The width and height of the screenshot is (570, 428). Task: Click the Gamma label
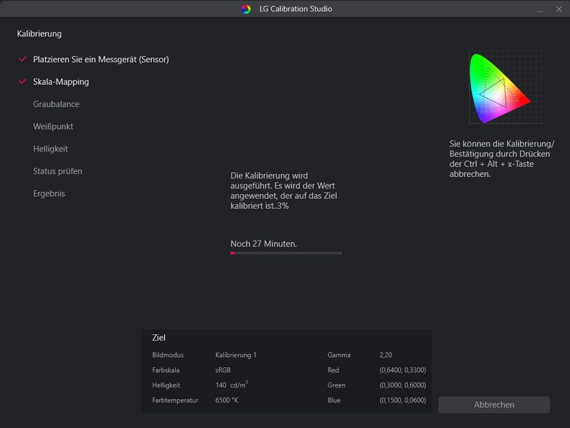339,355
